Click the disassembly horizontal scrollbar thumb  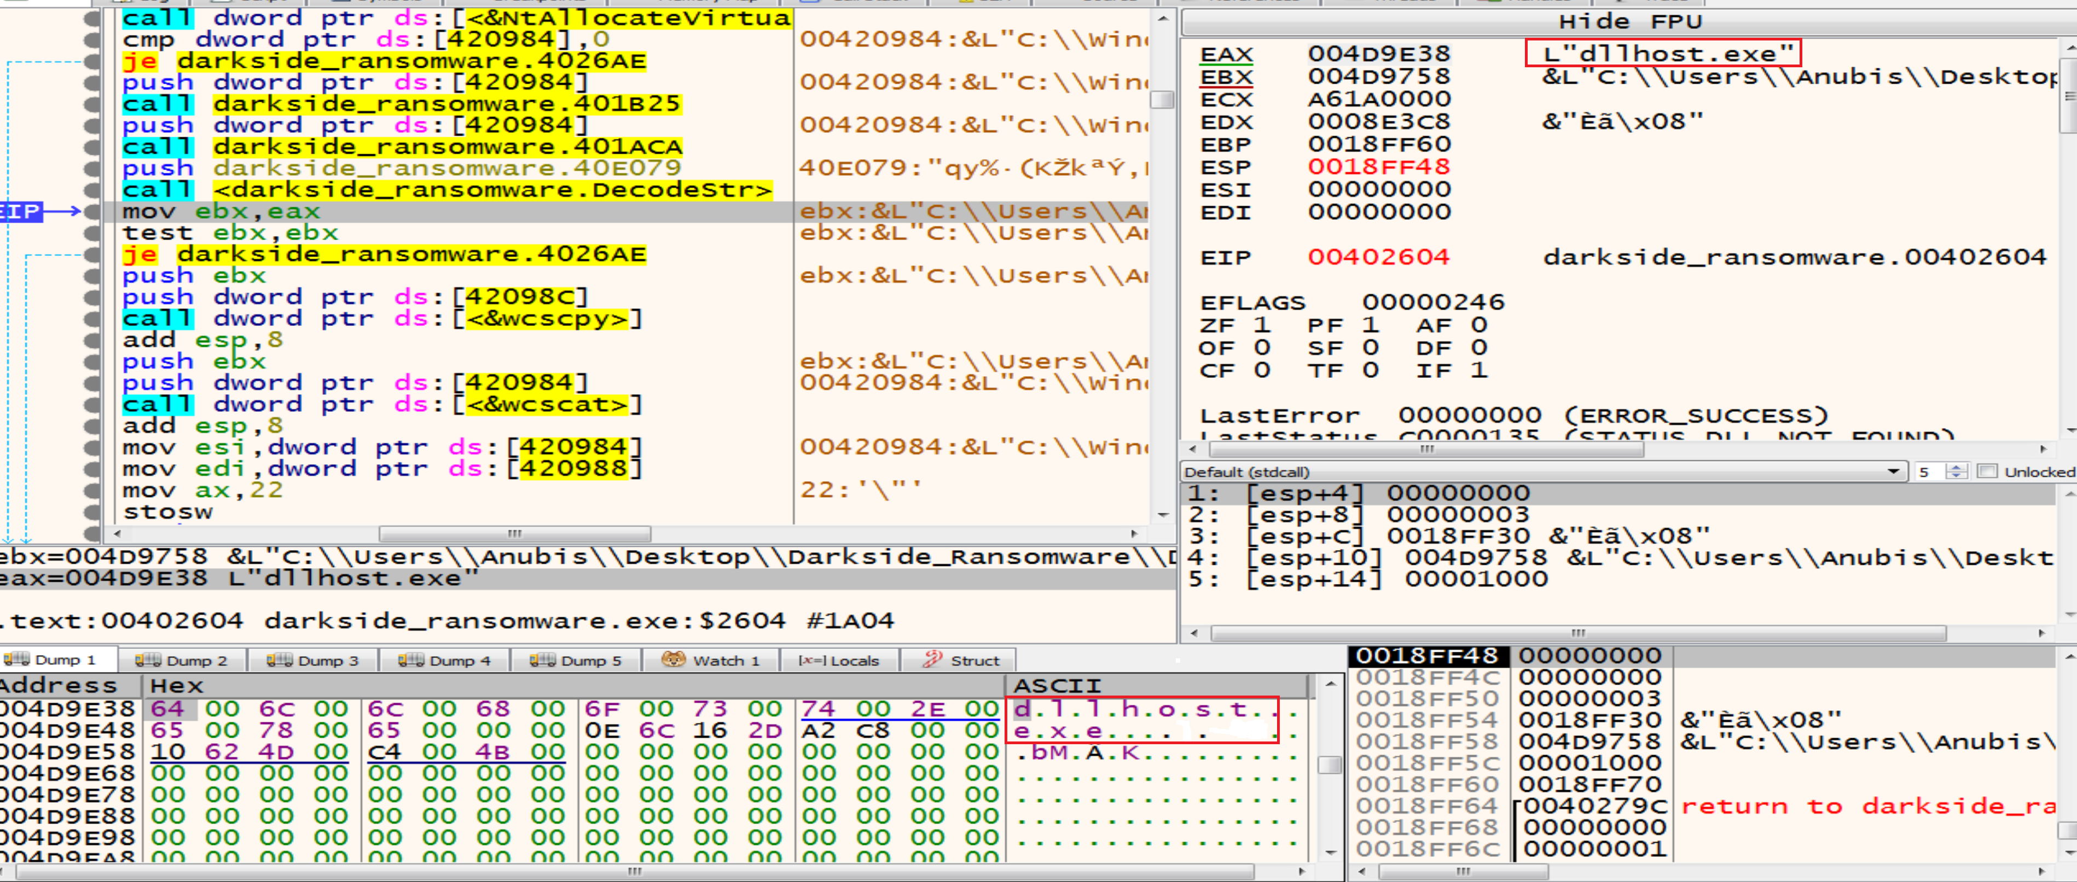click(514, 533)
